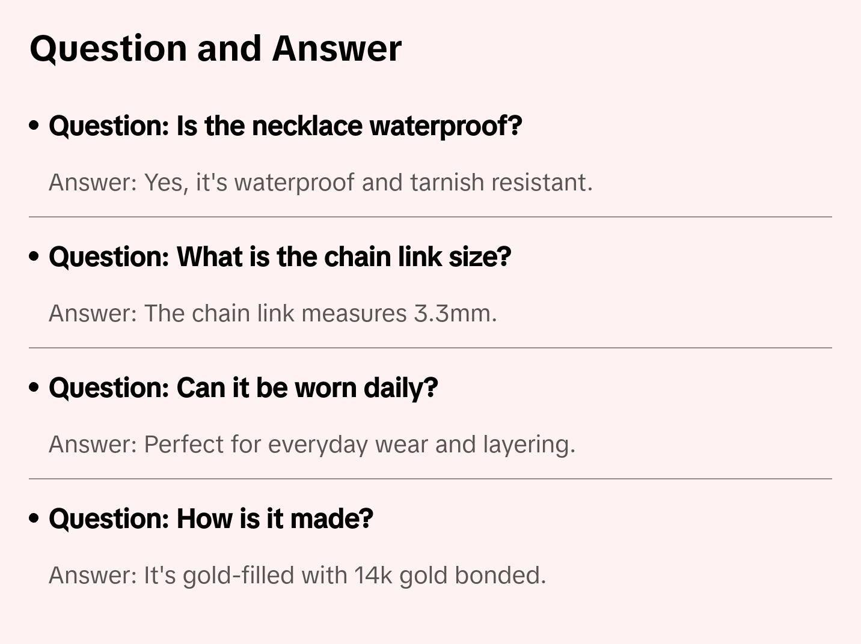Click the waterproof and tarnish resistant answer
This screenshot has width=861, height=644.
point(320,183)
